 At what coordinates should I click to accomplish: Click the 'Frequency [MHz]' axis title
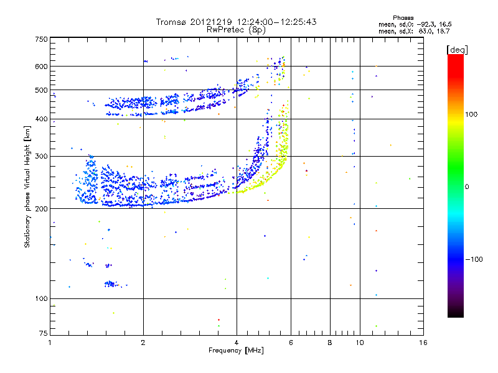[236, 351]
